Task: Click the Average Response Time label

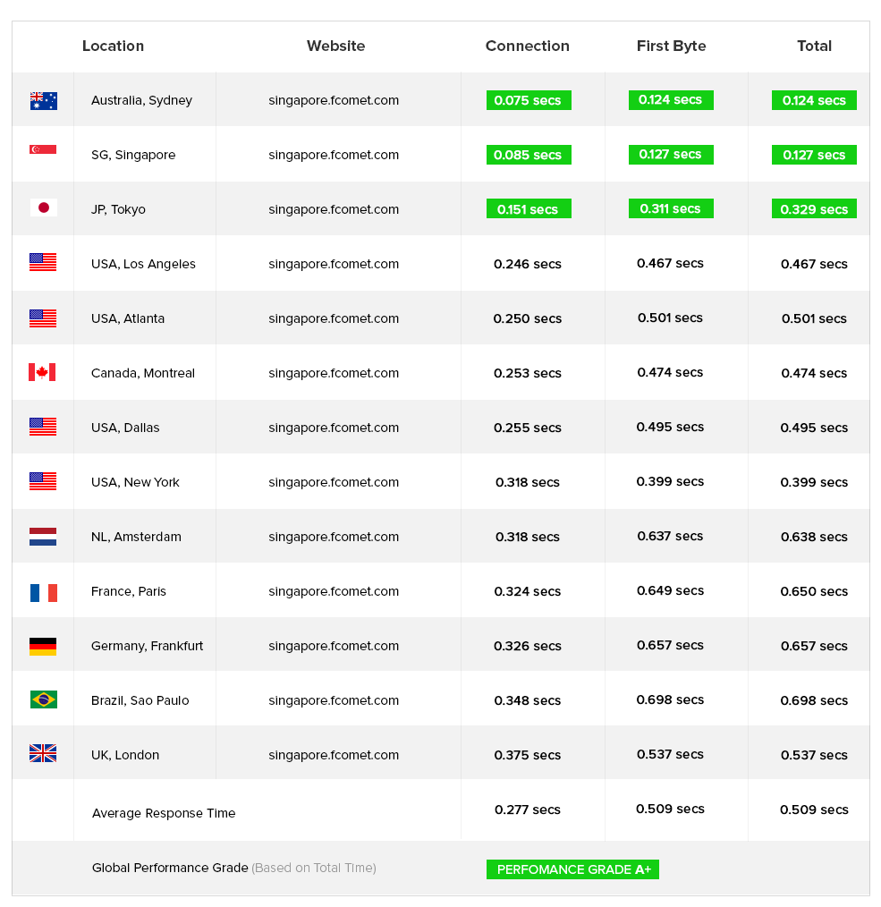Action: tap(164, 813)
